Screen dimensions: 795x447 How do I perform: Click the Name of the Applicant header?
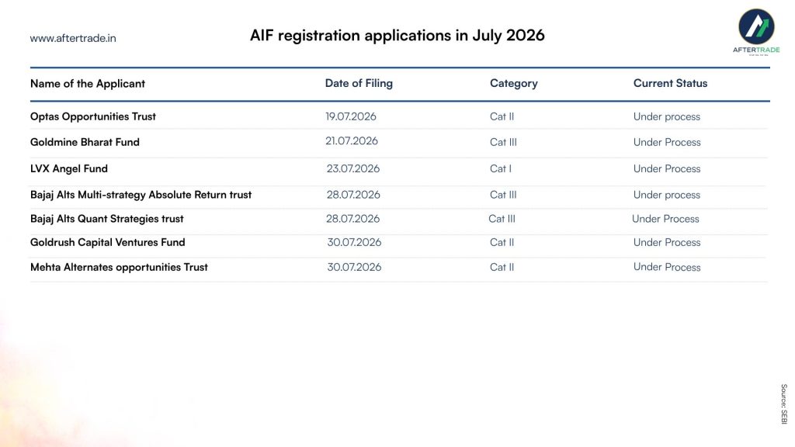[x=87, y=84]
